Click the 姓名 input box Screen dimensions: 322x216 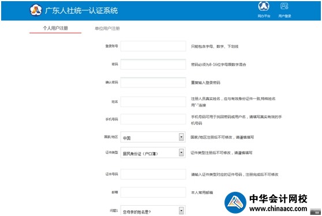point(153,101)
